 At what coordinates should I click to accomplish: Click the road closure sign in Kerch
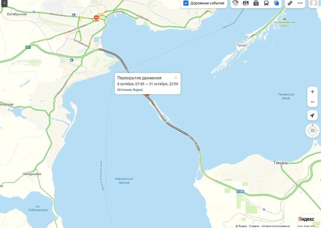coord(96,18)
